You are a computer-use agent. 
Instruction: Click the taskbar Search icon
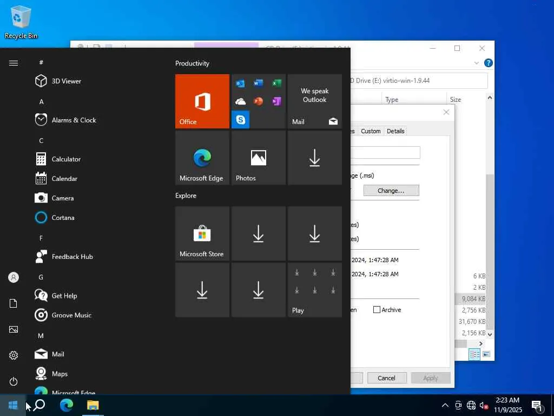click(x=39, y=405)
